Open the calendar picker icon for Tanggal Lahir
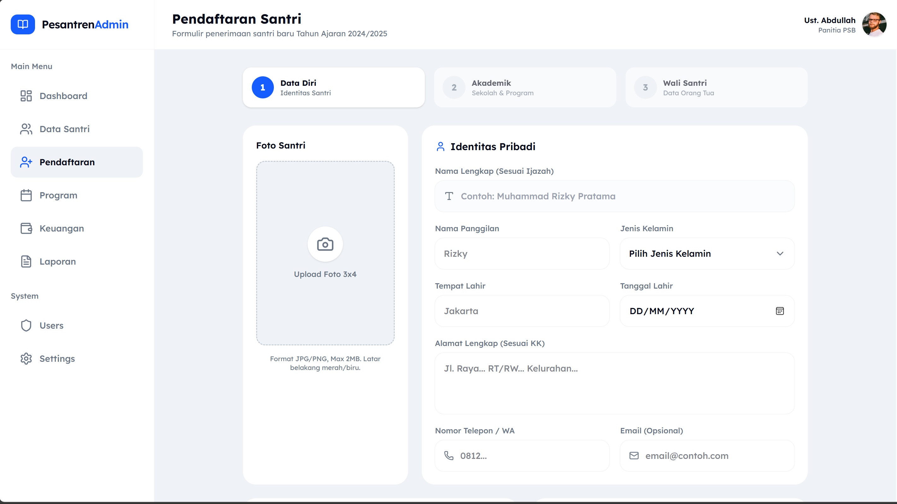 pyautogui.click(x=780, y=311)
